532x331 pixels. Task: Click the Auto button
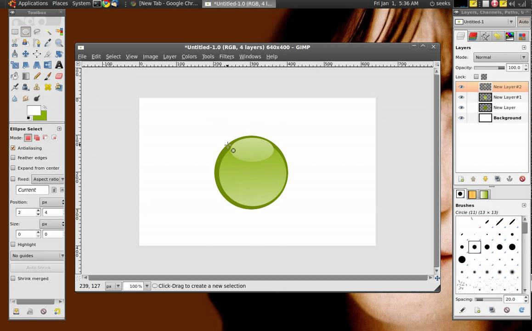tap(524, 22)
